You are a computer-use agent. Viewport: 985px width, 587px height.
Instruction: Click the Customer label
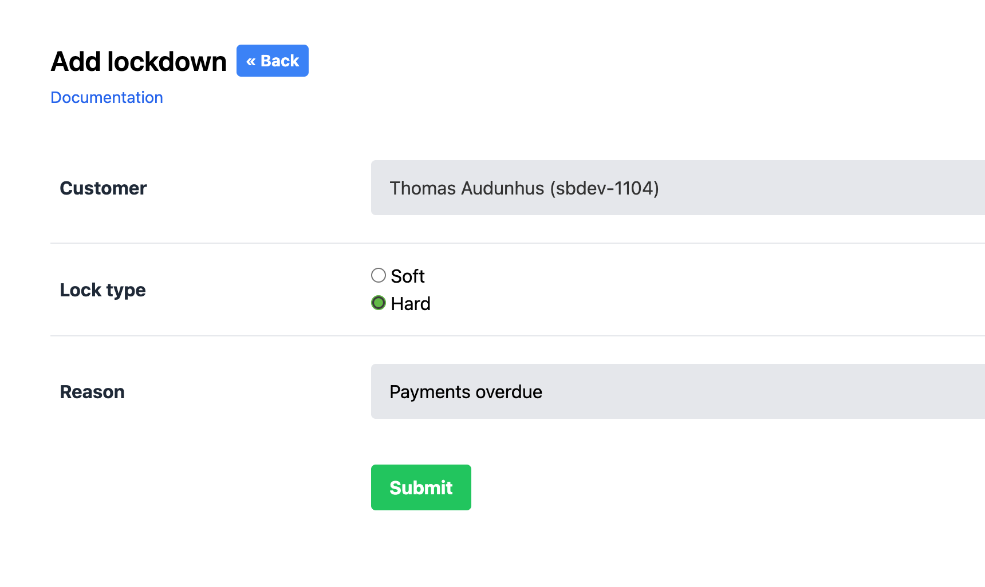tap(103, 188)
